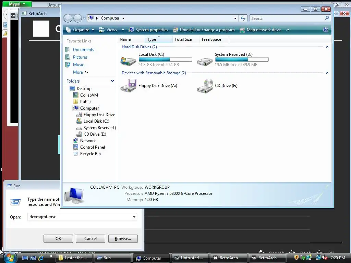Open the Organize menu
The image size is (351, 263).
click(80, 30)
